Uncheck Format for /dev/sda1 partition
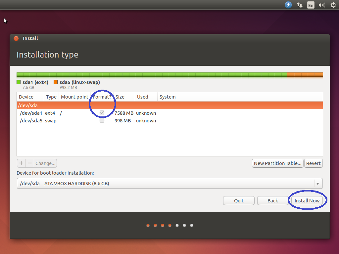Image resolution: width=339 pixels, height=254 pixels. (x=102, y=113)
